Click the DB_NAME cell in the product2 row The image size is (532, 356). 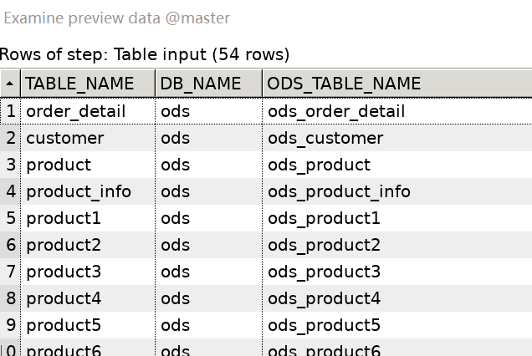point(176,245)
